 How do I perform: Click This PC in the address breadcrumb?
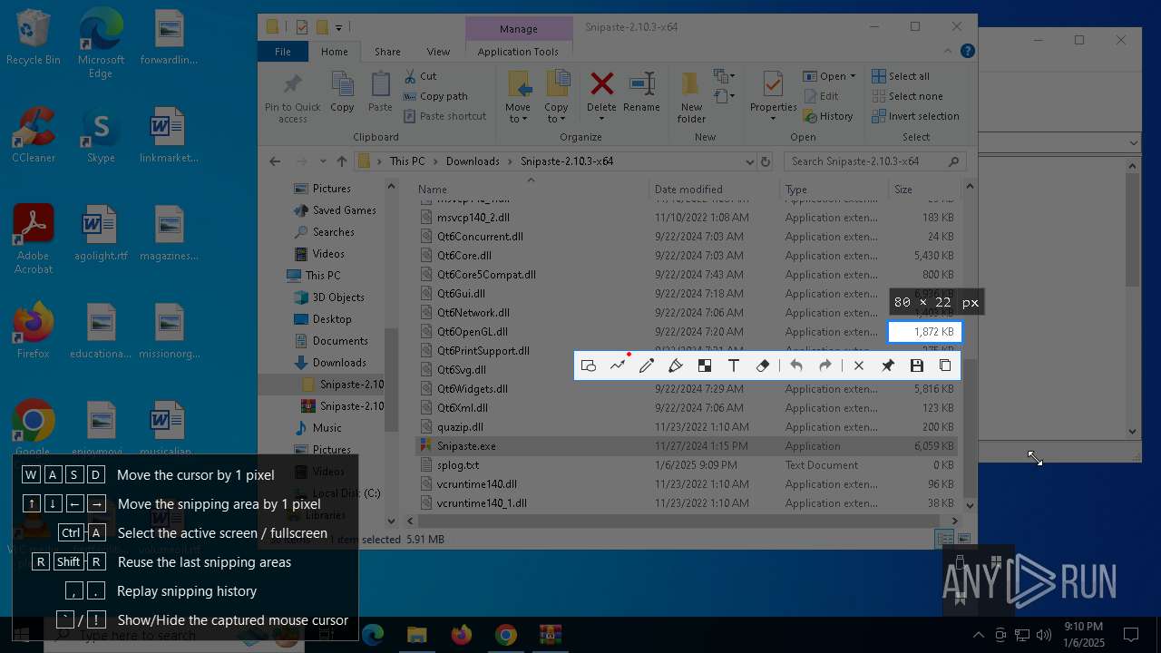point(407,161)
